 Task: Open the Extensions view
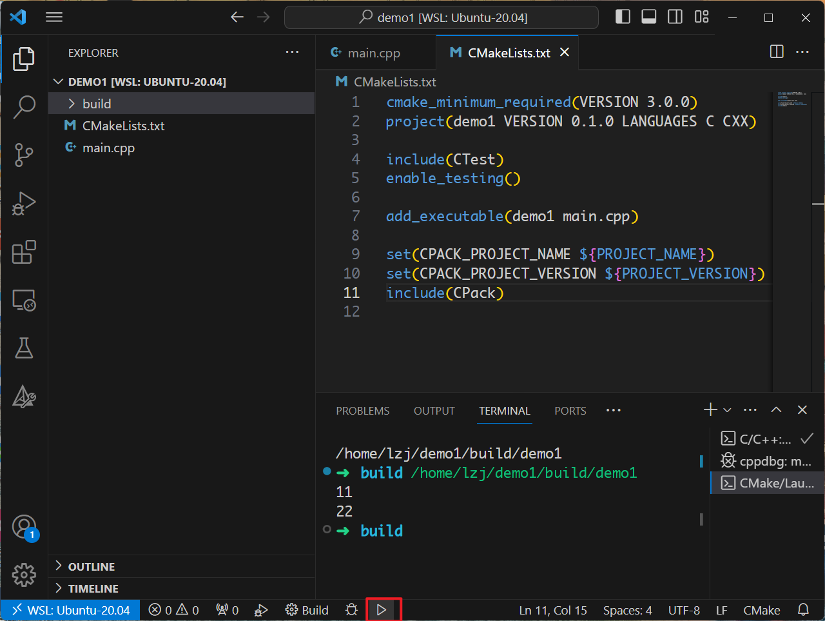(x=24, y=252)
